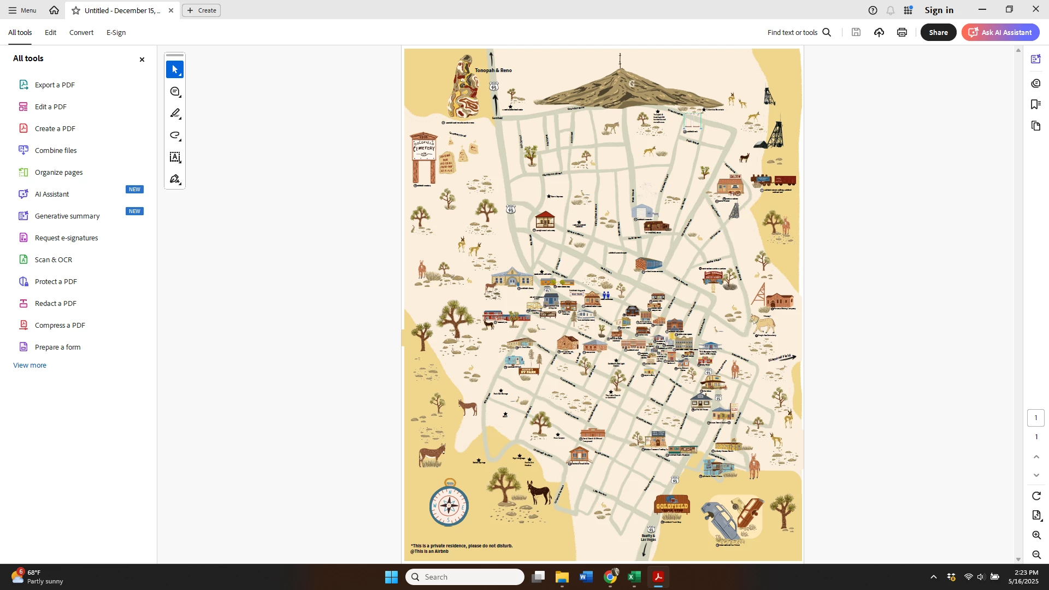Click the add comment tool
This screenshot has height=590, width=1049.
(175, 92)
